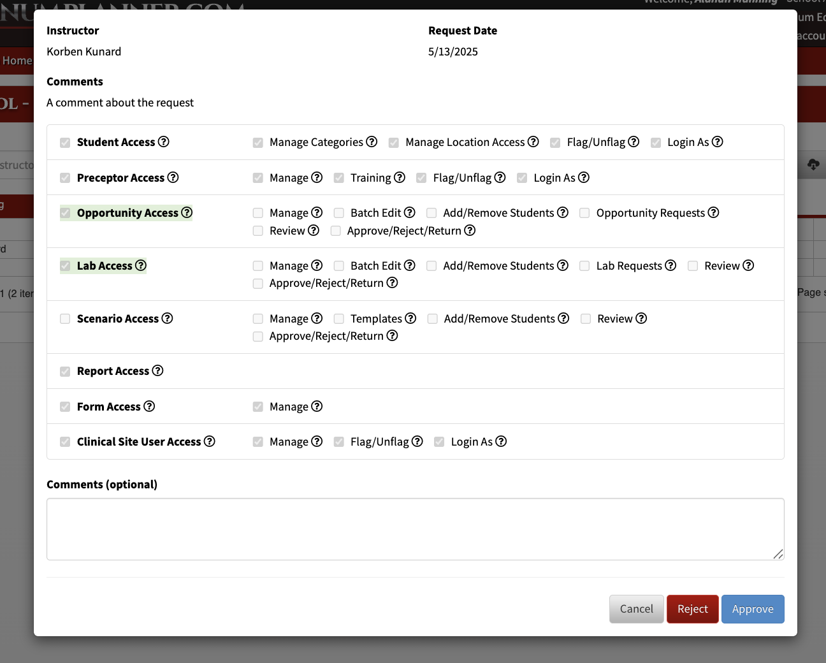Click the Reject button
826x663 pixels.
click(x=693, y=609)
